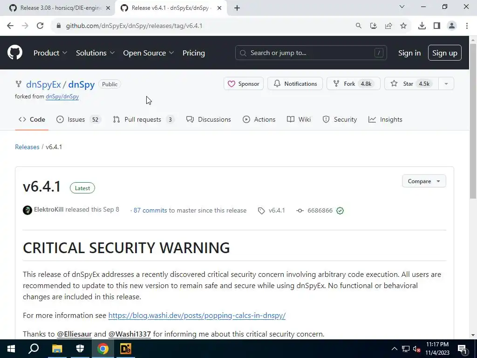The width and height of the screenshot is (477, 358).
Task: Click the tag icon beside v6.4.1
Action: [261, 211]
